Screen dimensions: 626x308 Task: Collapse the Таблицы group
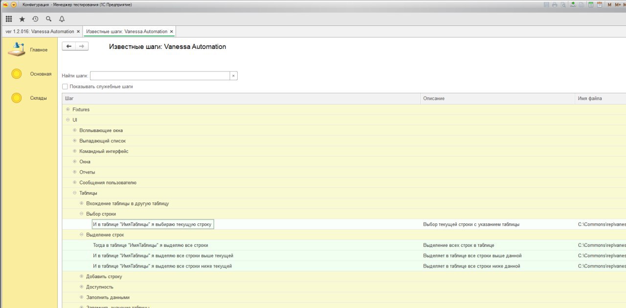click(x=75, y=193)
